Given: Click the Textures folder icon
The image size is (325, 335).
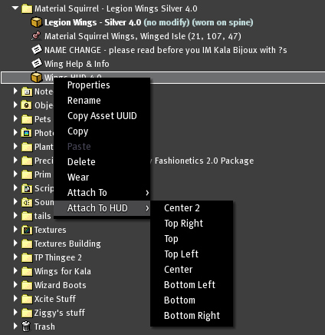Looking at the screenshot, I should [27, 230].
